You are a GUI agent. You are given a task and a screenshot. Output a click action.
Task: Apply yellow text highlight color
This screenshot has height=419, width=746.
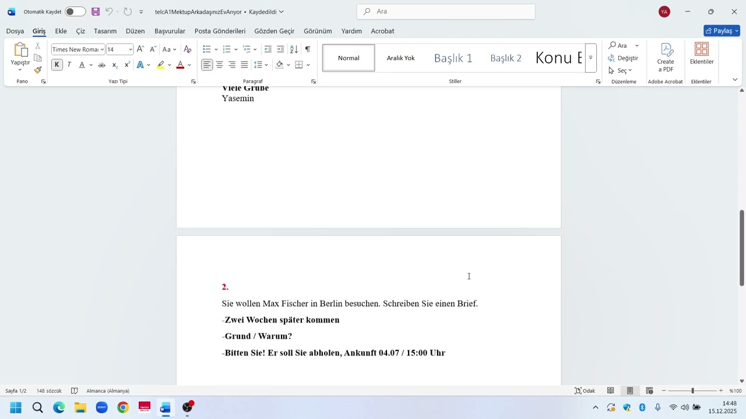pos(160,65)
